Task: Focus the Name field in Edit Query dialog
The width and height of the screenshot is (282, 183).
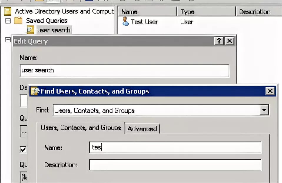Action: click(125, 71)
